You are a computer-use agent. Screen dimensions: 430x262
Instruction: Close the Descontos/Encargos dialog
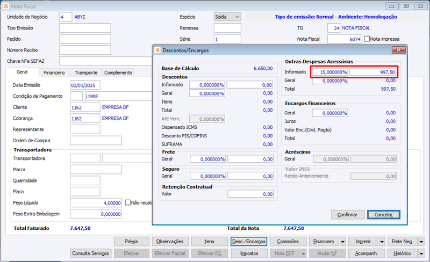coord(398,50)
